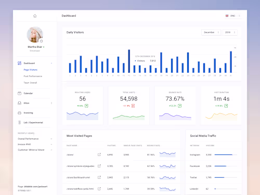Open the 2018 year dropdown

point(230,32)
